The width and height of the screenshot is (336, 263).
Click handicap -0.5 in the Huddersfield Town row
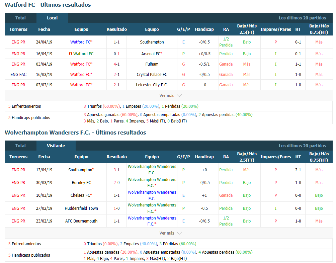(x=204, y=208)
